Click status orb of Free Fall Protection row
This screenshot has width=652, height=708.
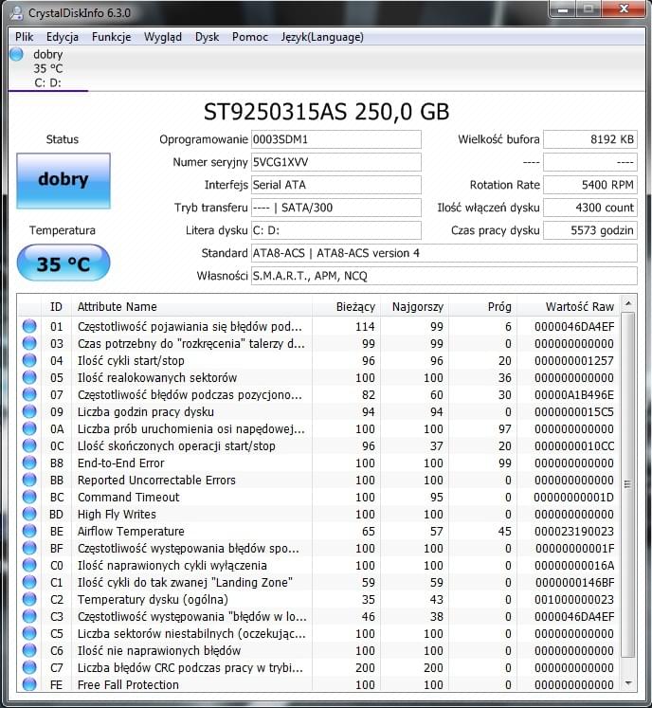pyautogui.click(x=29, y=684)
